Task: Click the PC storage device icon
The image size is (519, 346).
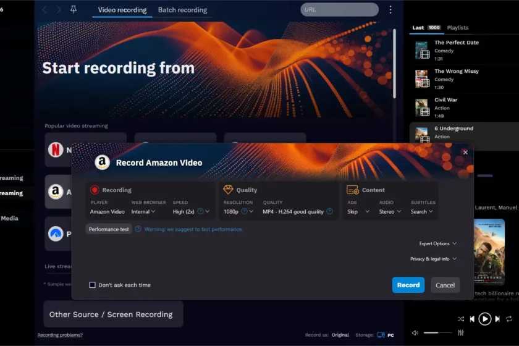Action: (381, 335)
